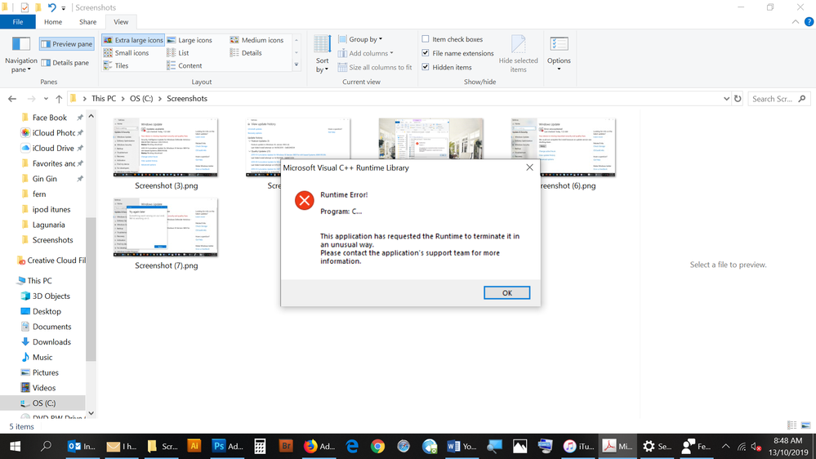Go back with the back arrow

click(x=12, y=98)
